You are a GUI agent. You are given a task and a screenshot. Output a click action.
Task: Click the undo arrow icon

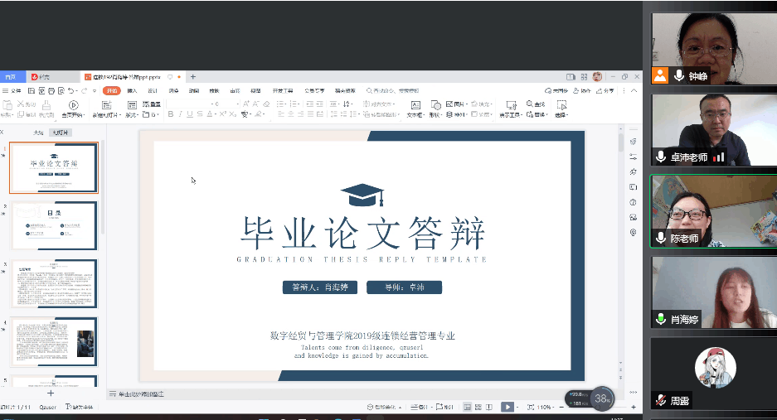click(71, 90)
